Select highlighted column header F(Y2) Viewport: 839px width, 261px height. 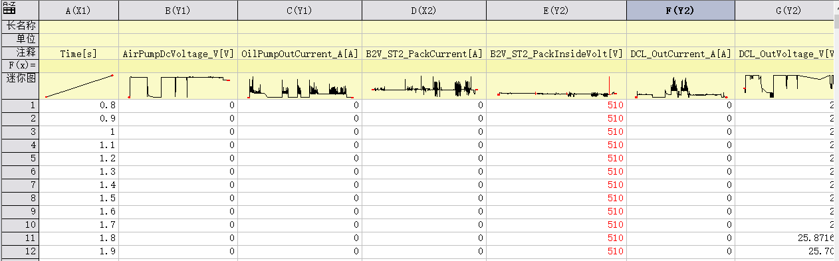(681, 10)
